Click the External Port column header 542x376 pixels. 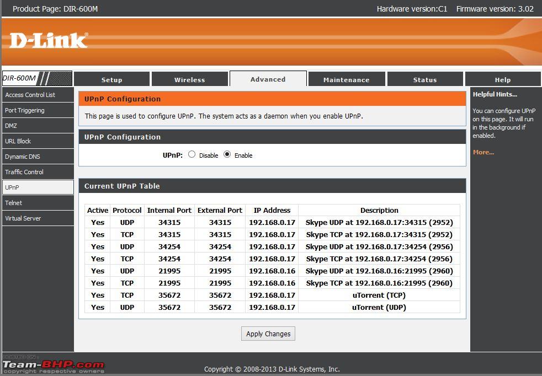coord(220,210)
